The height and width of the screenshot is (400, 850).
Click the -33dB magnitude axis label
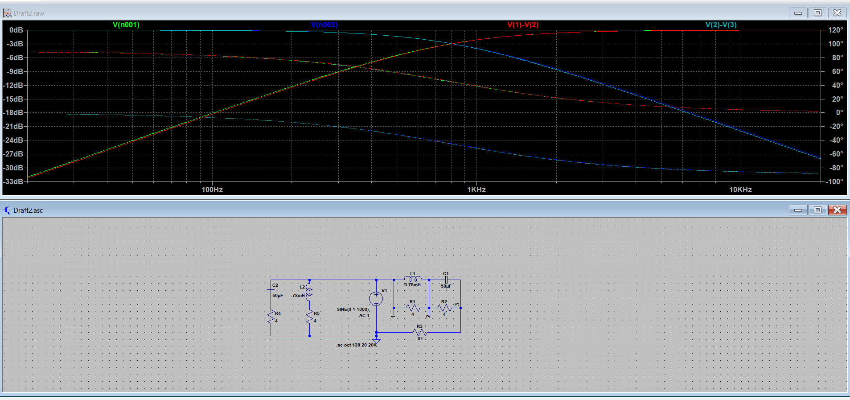(x=13, y=181)
